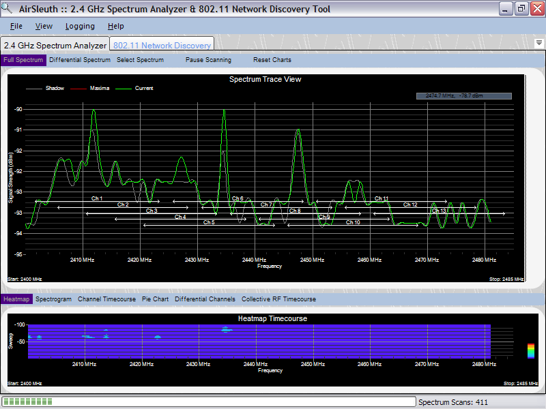Click the frequency readout box 2474.7 MHz
Viewport: 546px width, 409px height.
464,95
